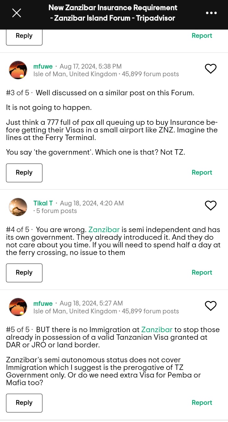The width and height of the screenshot is (228, 422).
Task: Open mfuwe's avatar on post #3
Action: [18, 70]
